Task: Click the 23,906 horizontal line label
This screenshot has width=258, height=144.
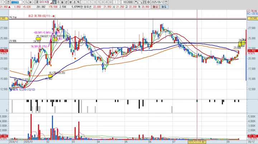Action: pos(13,41)
